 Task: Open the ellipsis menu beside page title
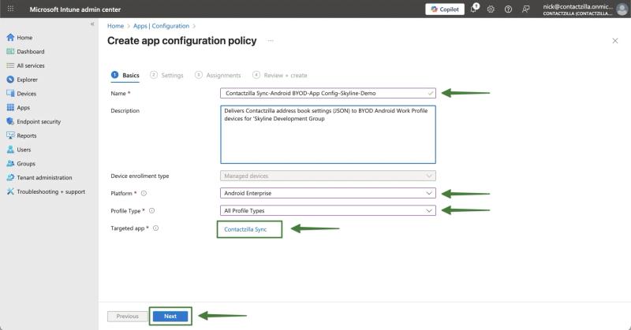click(x=271, y=41)
